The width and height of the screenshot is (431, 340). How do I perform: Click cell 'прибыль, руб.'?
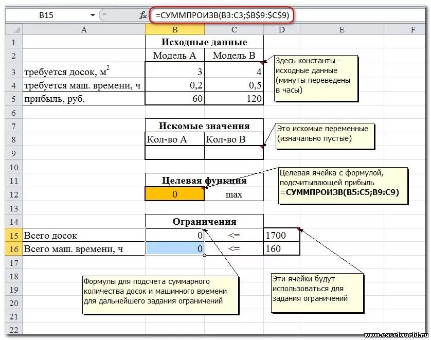(x=84, y=99)
